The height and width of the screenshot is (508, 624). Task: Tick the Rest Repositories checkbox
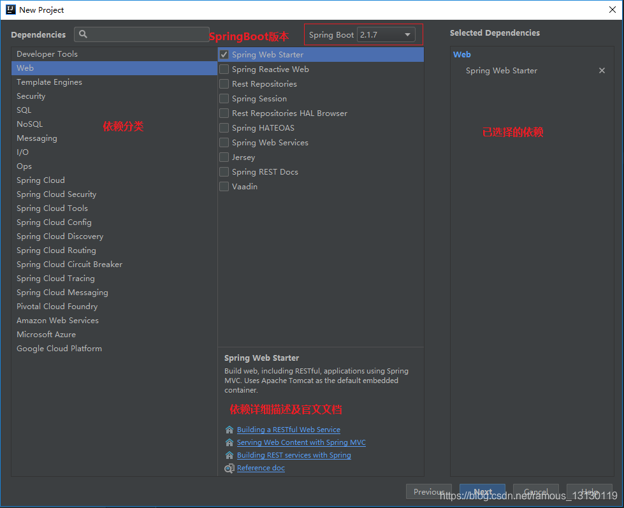click(x=224, y=84)
